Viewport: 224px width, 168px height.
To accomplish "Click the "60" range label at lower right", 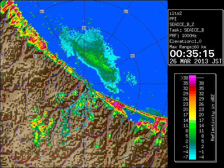I will click(126, 156).
